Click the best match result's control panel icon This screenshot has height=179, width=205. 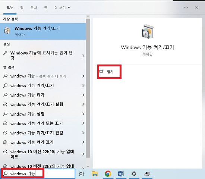(7, 31)
